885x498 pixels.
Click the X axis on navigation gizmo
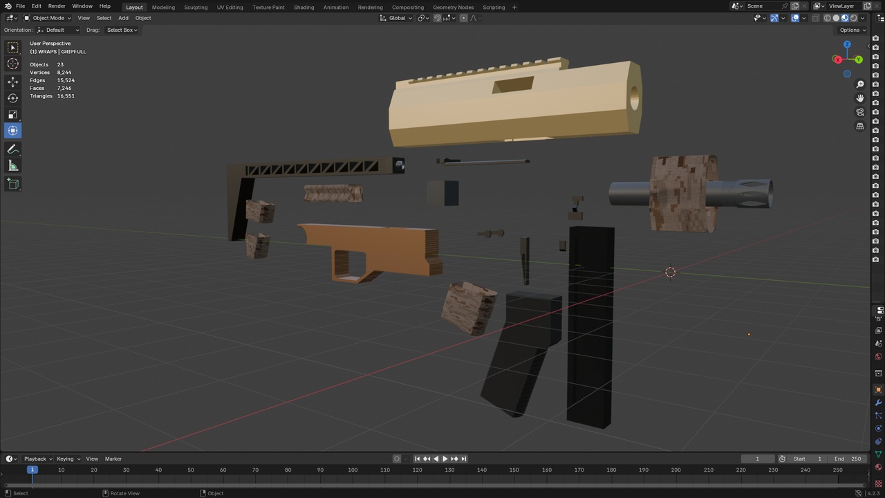pos(837,59)
